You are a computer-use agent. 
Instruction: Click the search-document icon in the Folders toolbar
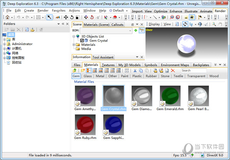point(27,30)
